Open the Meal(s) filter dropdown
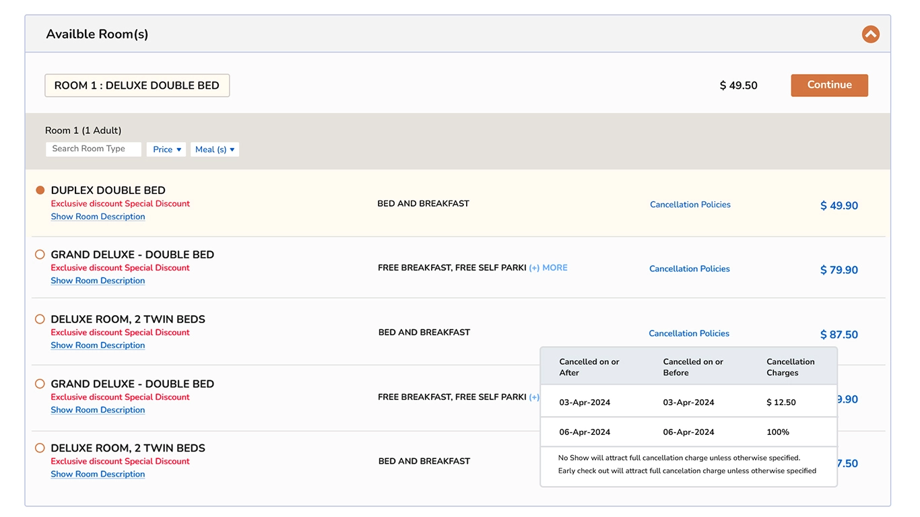 pyautogui.click(x=214, y=149)
